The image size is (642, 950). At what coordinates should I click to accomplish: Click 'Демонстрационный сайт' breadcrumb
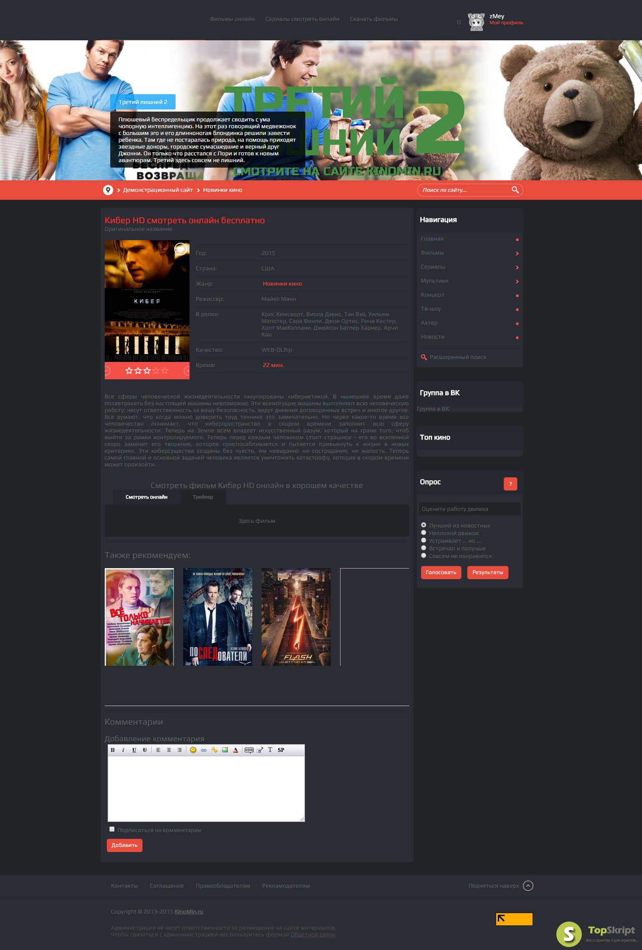158,190
